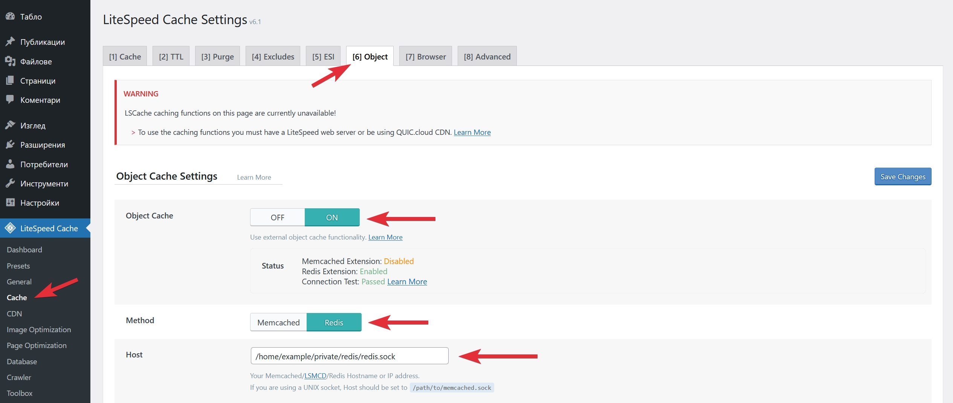Viewport: 953px width, 403px height.
Task: Click the Табло dashboard icon
Action: click(10, 17)
